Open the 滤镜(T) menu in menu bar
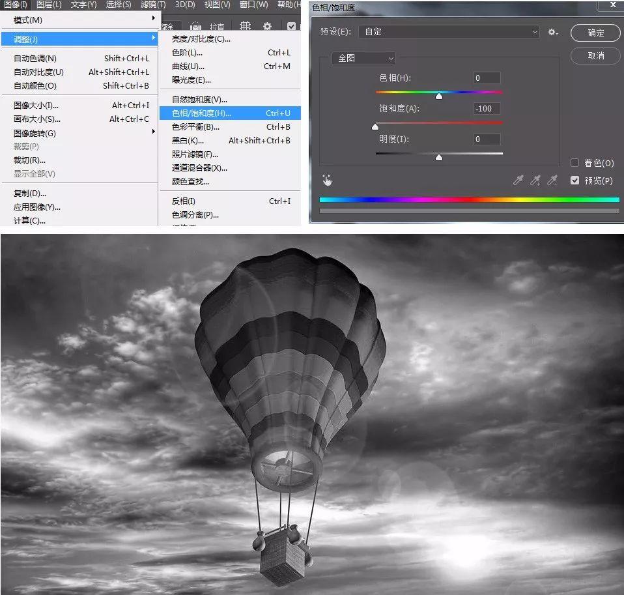624x595 pixels. coord(153,5)
